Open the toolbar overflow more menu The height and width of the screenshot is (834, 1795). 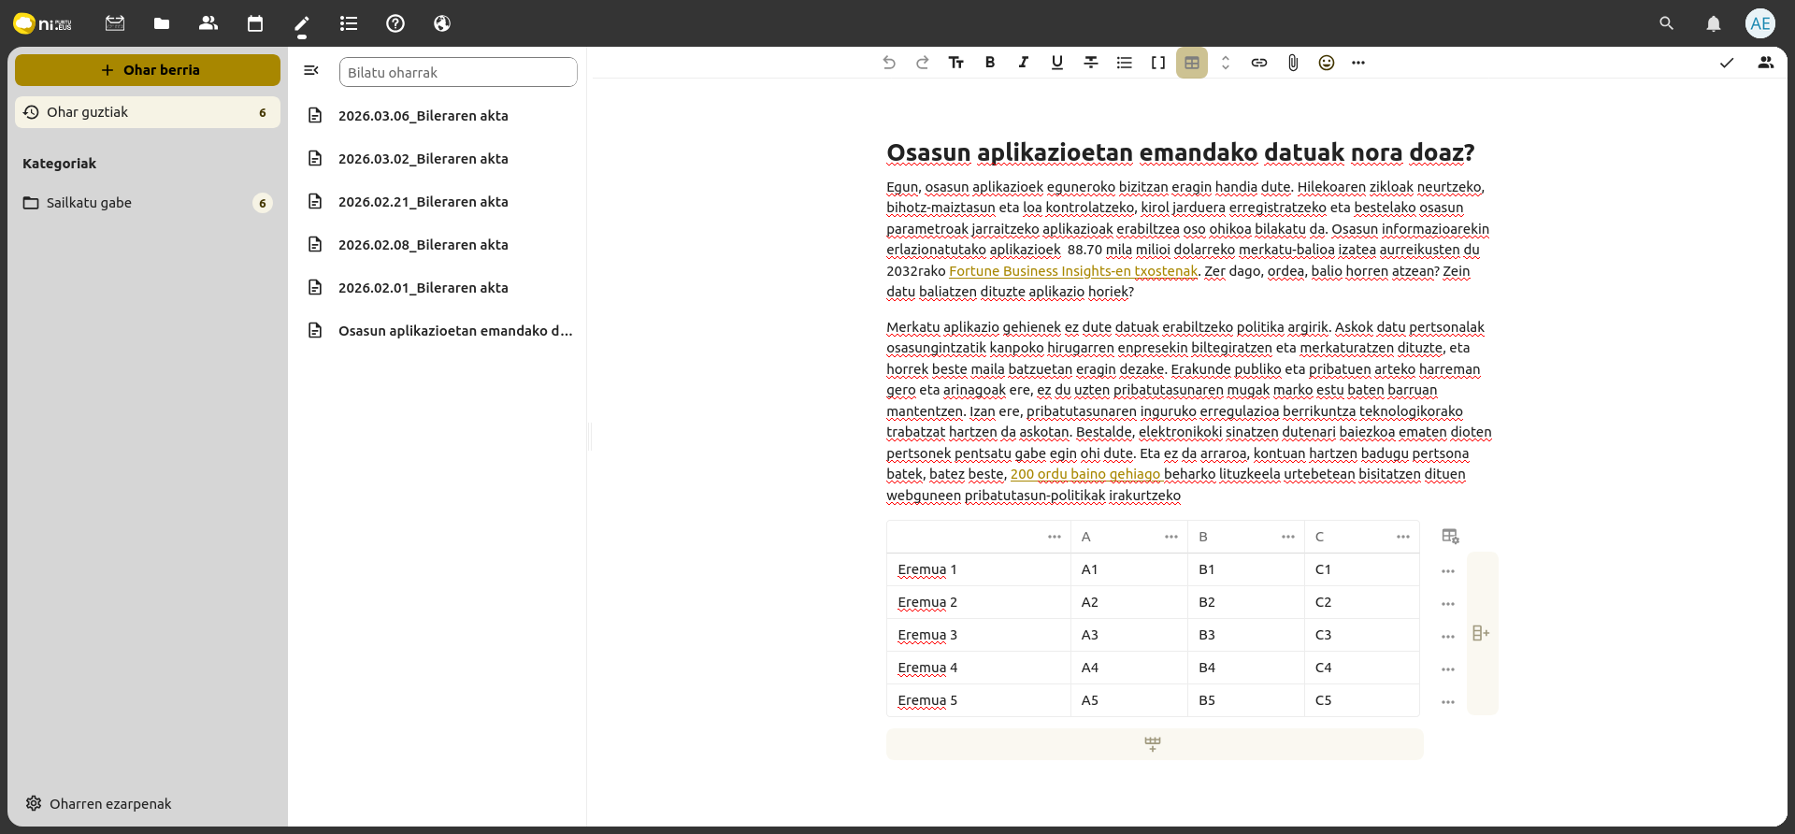coord(1357,63)
